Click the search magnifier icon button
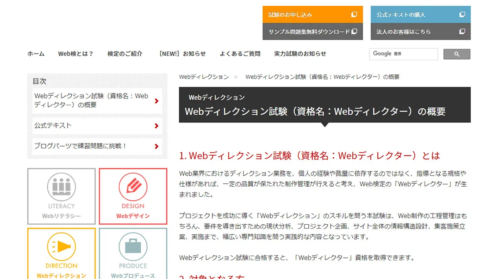This screenshot has width=498, height=279. (456, 54)
